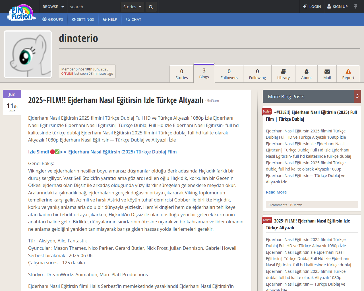
Task: Click the SIGN UP user icon
Action: pos(329,7)
